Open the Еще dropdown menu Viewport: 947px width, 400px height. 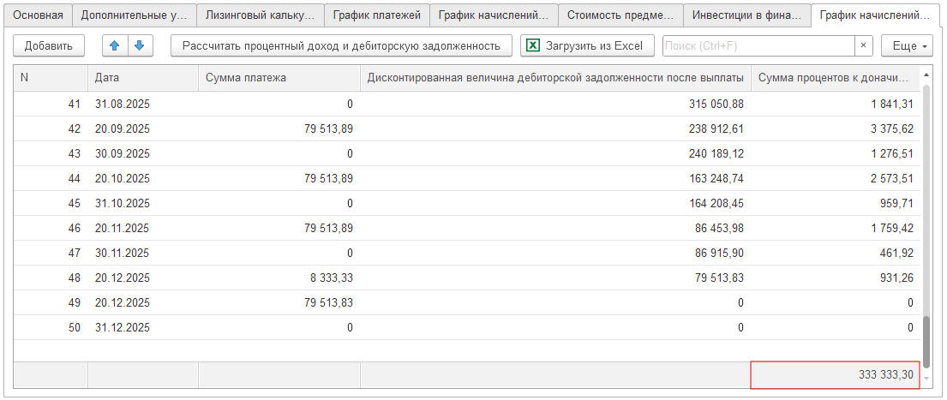click(910, 46)
